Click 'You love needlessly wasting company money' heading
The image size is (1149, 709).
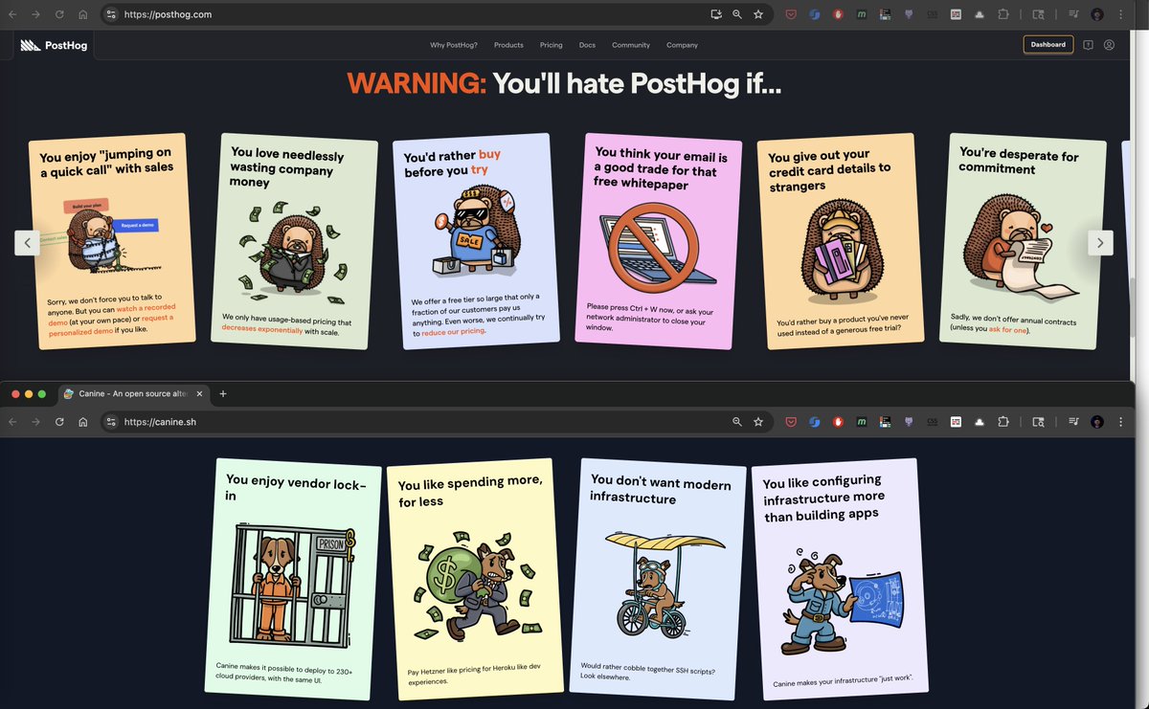point(287,167)
